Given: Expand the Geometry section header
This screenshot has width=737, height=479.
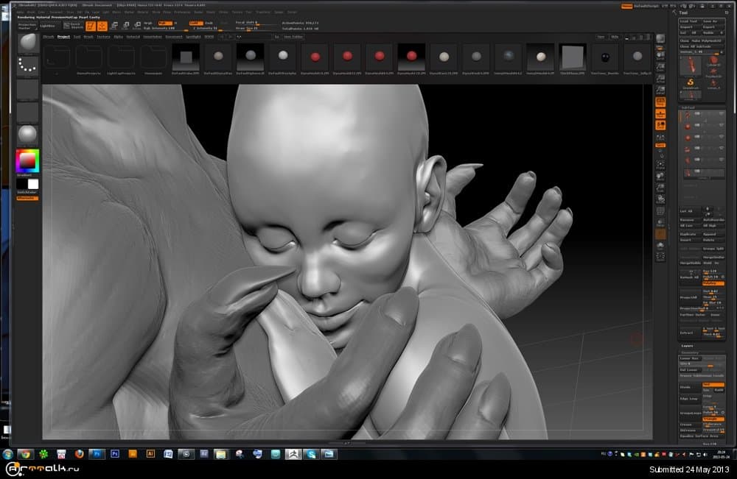Looking at the screenshot, I should pos(690,352).
